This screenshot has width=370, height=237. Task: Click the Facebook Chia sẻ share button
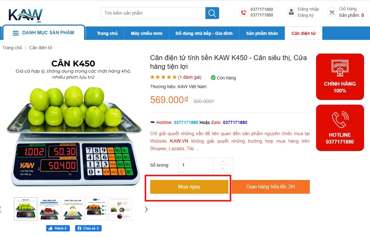(88, 228)
